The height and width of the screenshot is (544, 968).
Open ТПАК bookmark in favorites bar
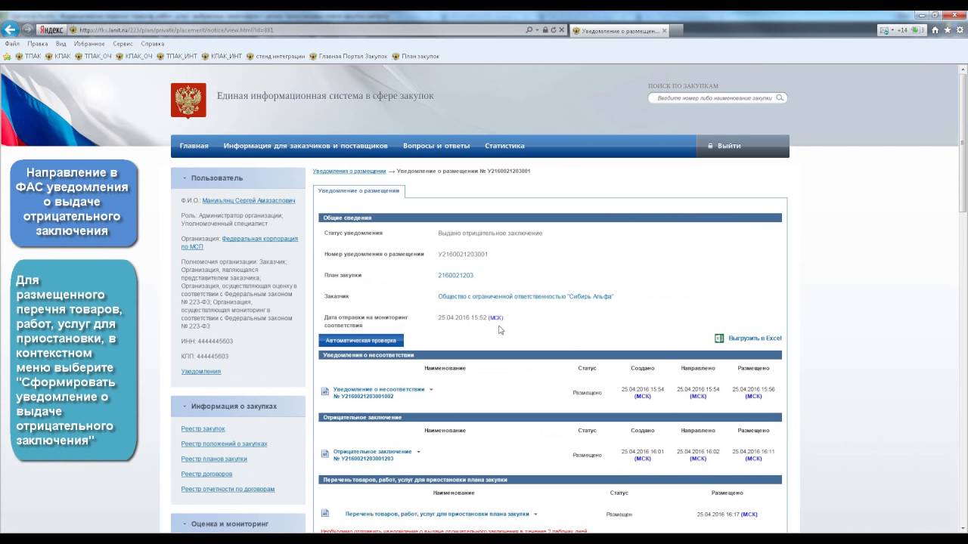(29, 56)
